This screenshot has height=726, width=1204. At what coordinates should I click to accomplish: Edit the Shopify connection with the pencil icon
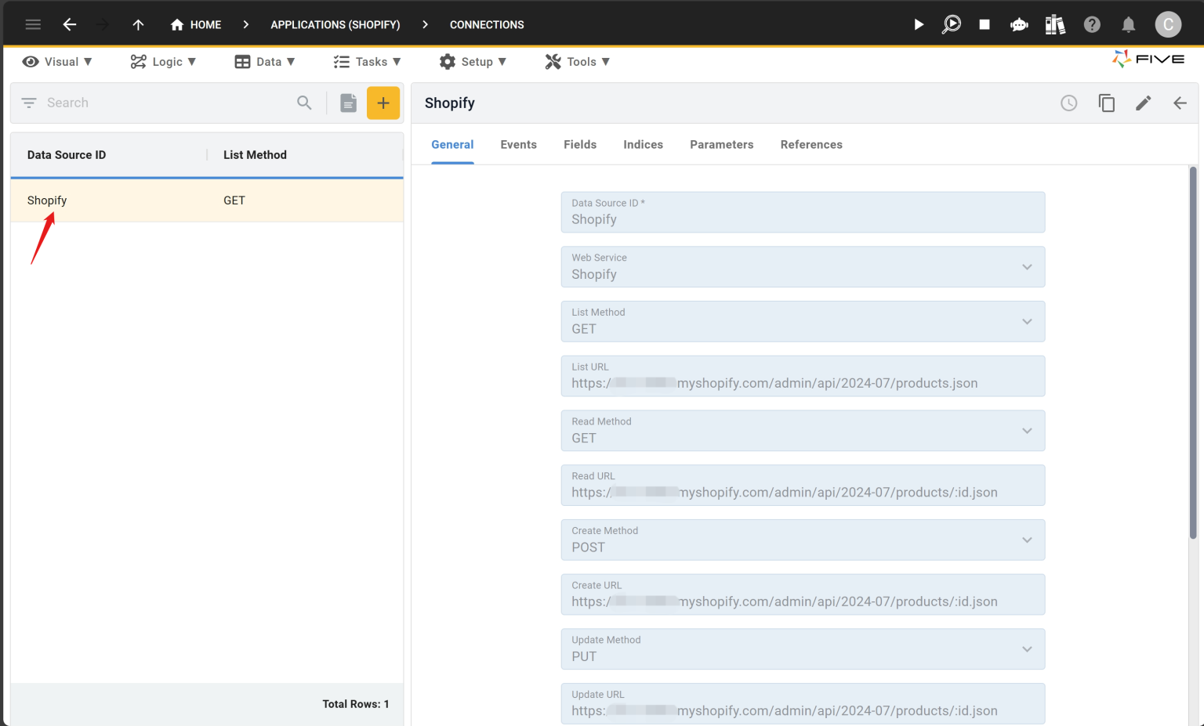tap(1143, 103)
